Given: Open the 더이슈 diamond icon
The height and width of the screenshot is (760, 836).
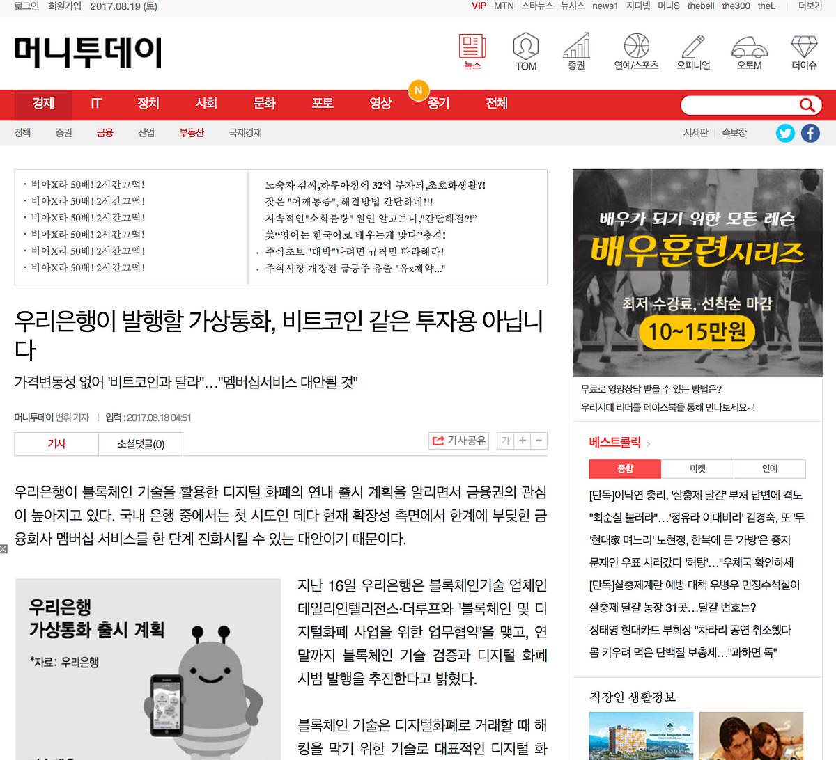Looking at the screenshot, I should 804,52.
